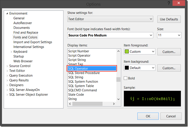
Task: Select Web Browser settings
Action: [23, 61]
